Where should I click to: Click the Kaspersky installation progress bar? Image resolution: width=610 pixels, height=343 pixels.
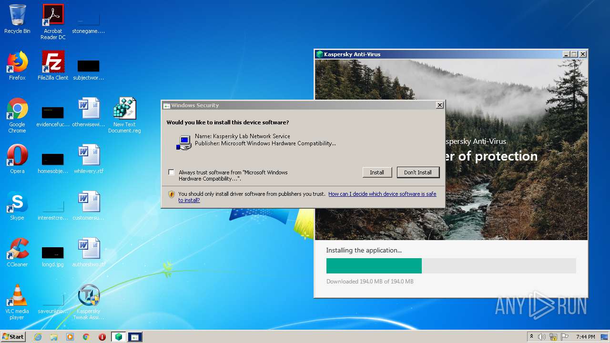click(x=451, y=266)
